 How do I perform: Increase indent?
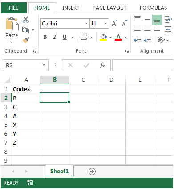147,40
